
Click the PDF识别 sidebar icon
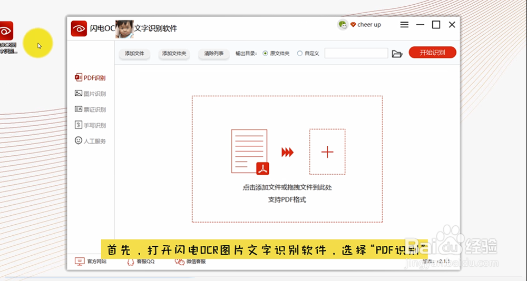click(x=79, y=77)
